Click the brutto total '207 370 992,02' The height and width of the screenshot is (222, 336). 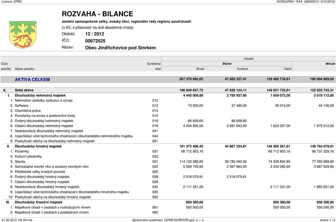191,79
